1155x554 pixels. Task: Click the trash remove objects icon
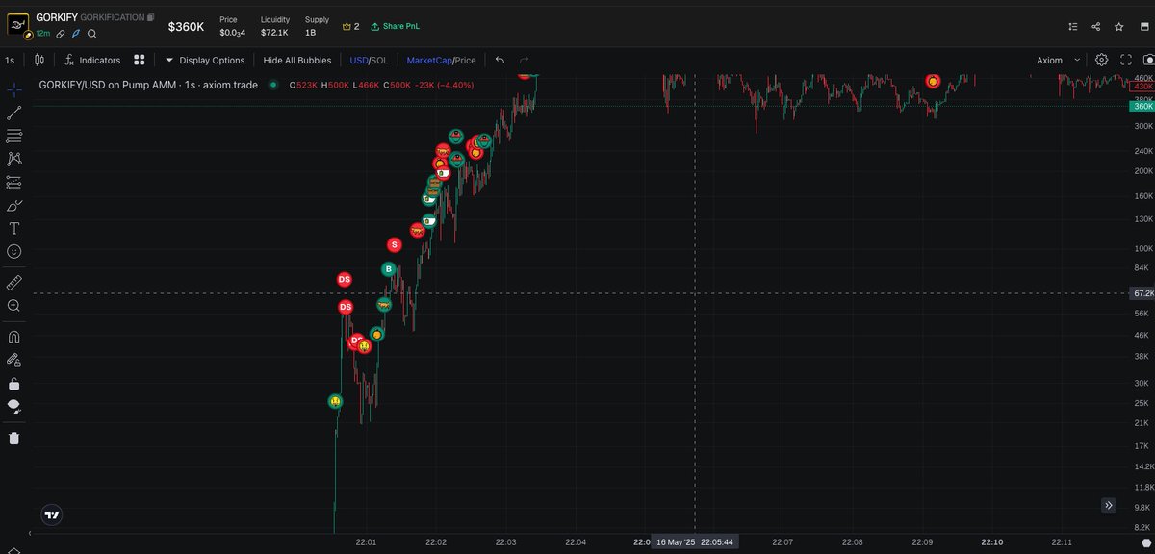(14, 439)
